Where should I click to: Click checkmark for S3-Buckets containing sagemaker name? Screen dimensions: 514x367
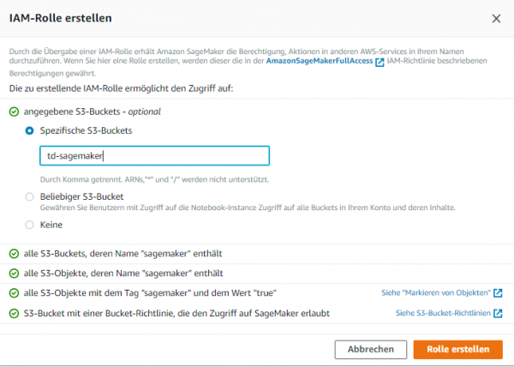point(14,254)
